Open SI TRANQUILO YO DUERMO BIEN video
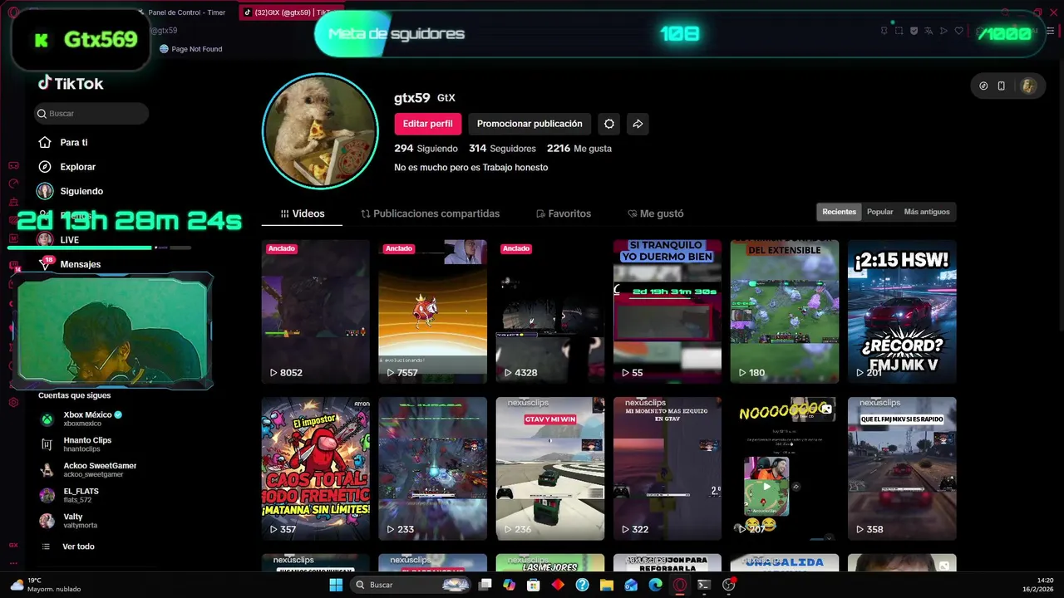The width and height of the screenshot is (1064, 598). click(667, 311)
